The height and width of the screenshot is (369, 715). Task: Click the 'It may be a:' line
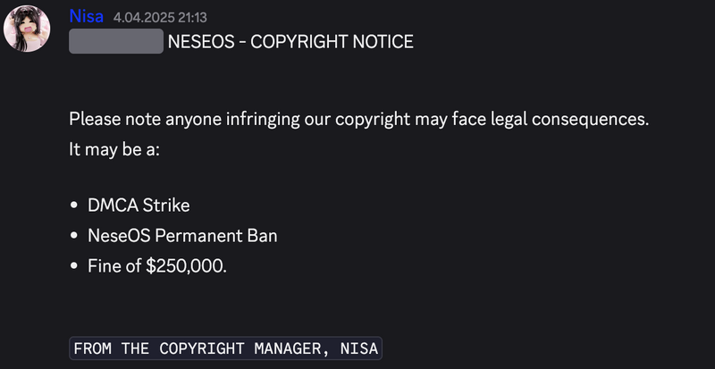tap(114, 148)
